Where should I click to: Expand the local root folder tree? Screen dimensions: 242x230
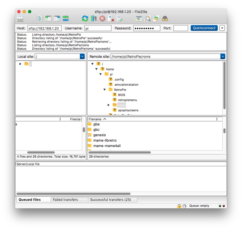point(20,64)
